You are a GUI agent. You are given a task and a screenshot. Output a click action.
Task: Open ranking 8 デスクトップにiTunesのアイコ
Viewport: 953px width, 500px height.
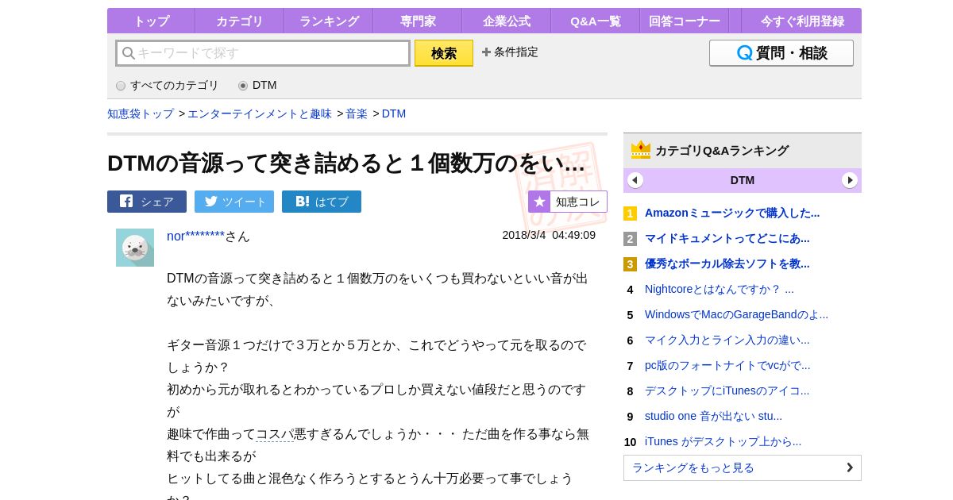tap(727, 390)
